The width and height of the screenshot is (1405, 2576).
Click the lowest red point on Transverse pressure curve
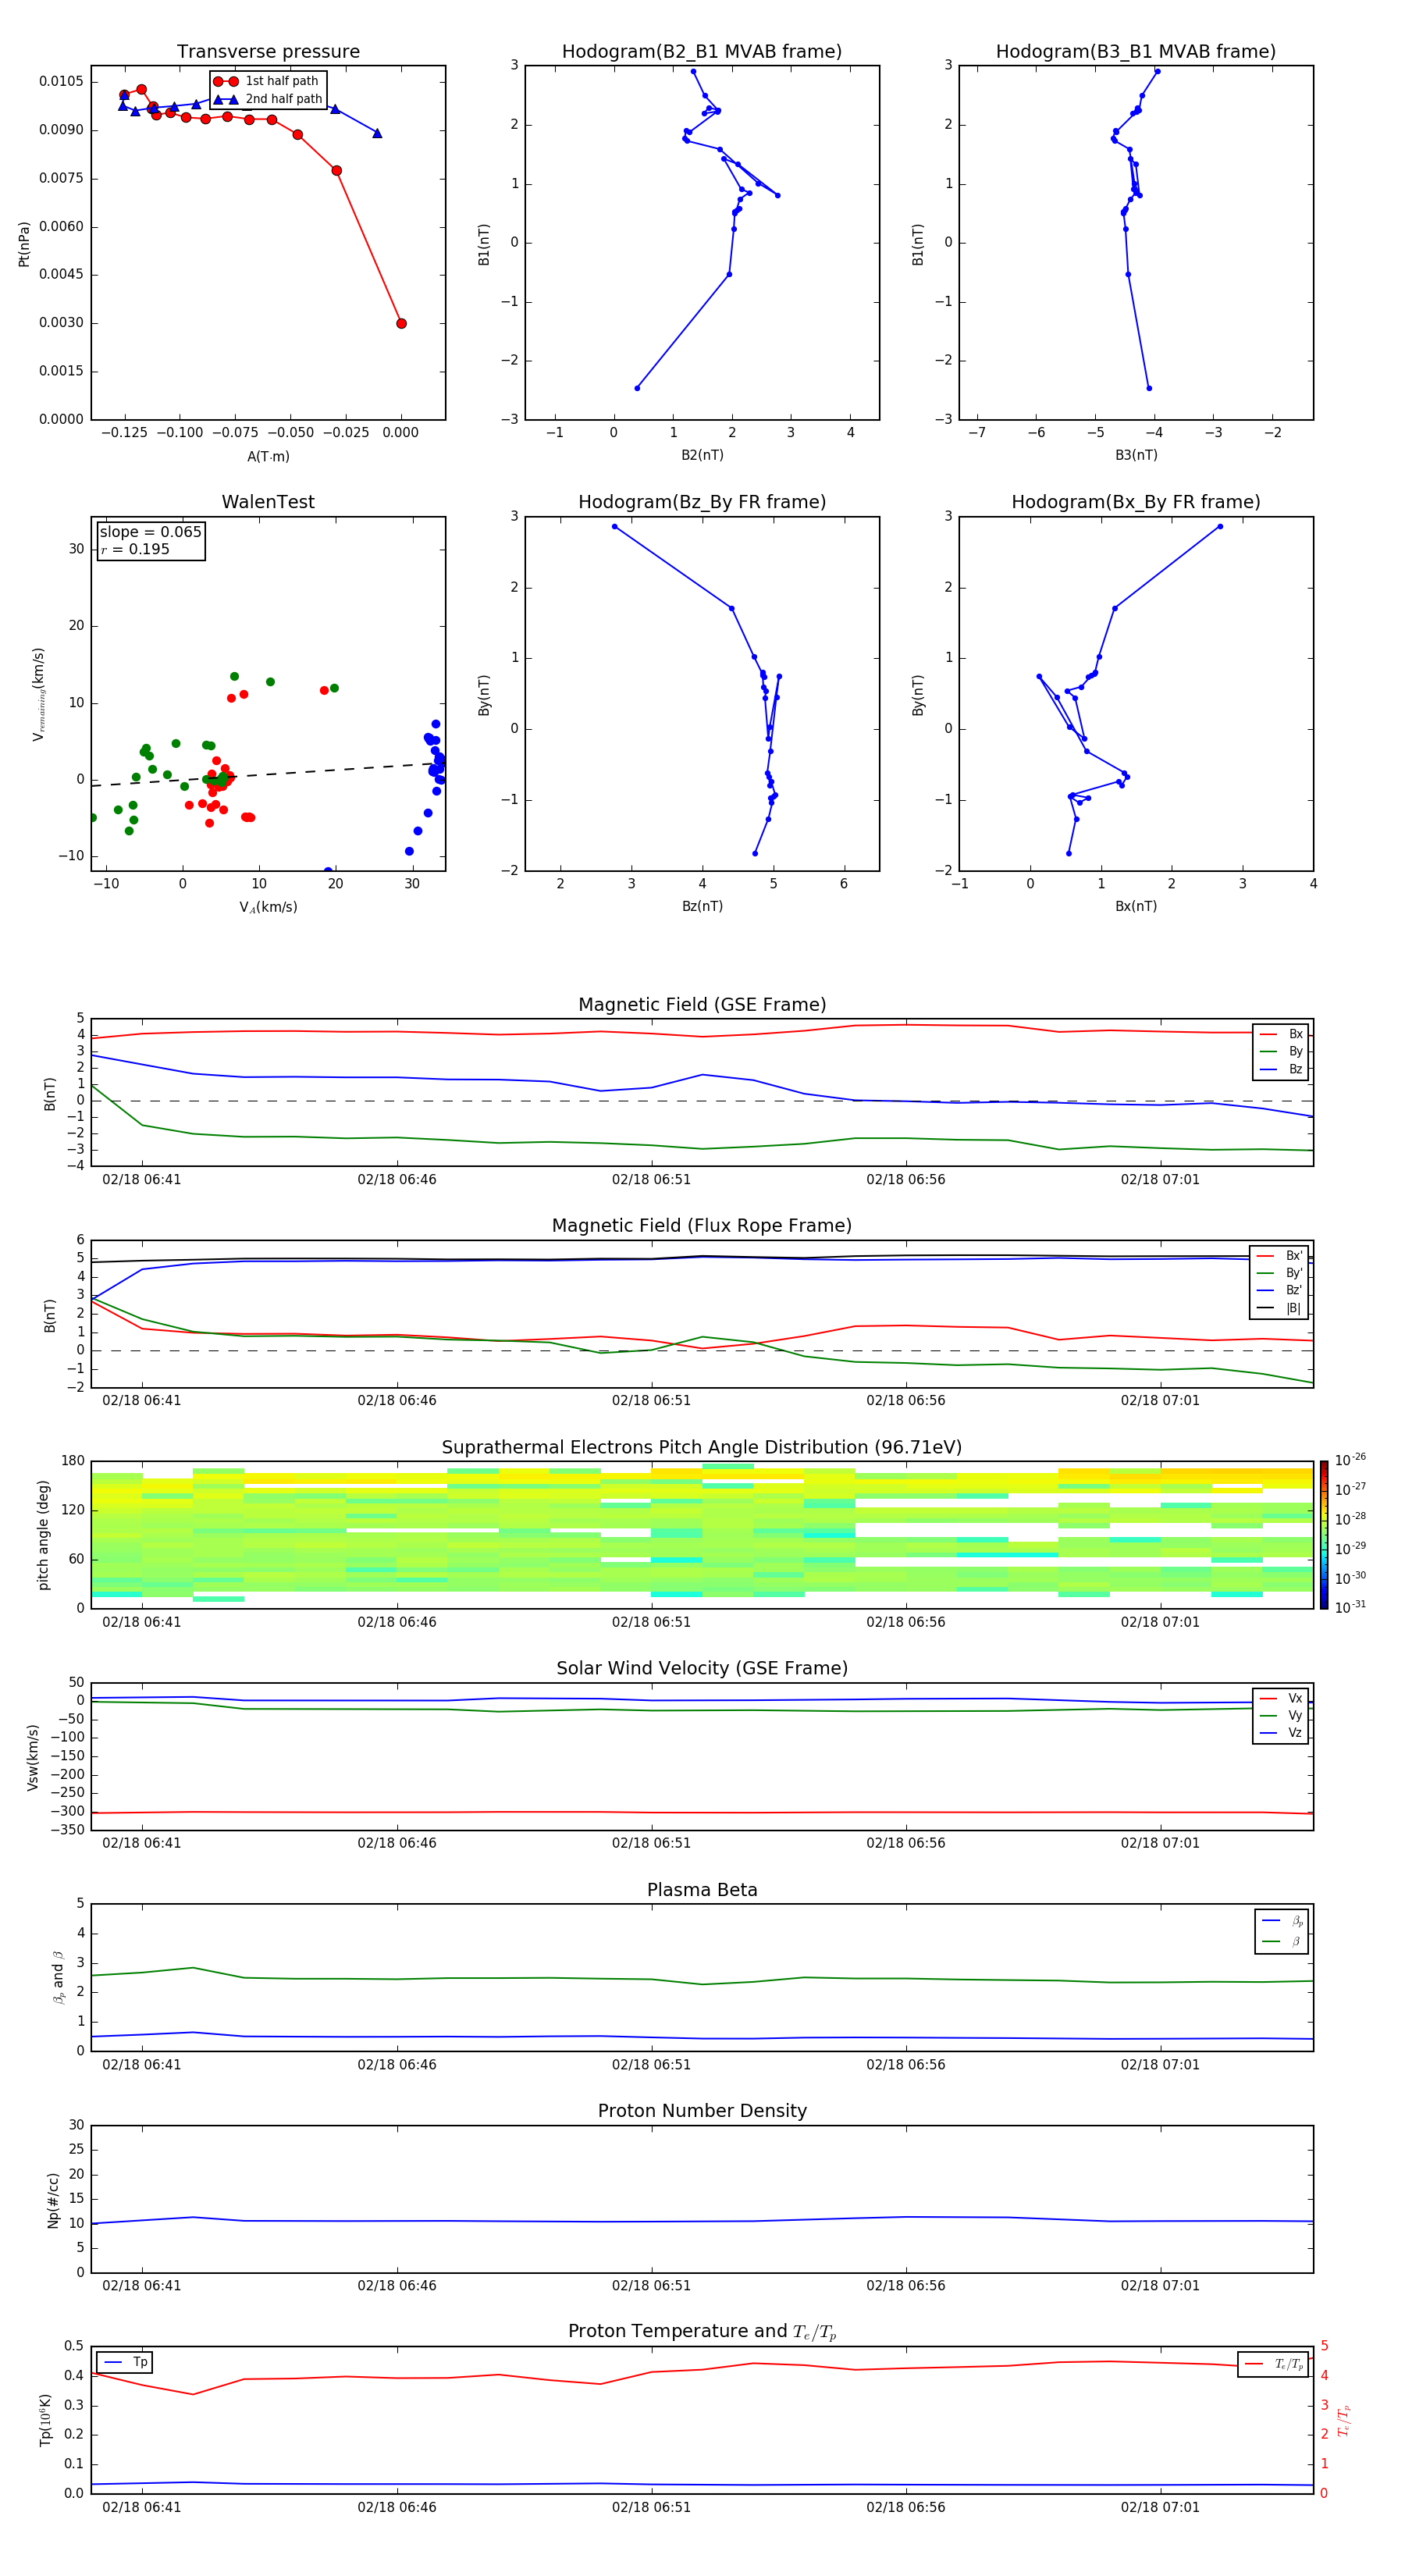(x=401, y=323)
